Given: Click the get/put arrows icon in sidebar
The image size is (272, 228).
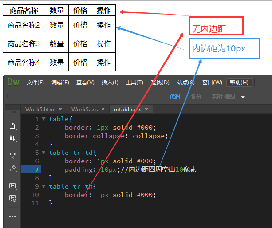Looking at the screenshot, I should point(12,138).
